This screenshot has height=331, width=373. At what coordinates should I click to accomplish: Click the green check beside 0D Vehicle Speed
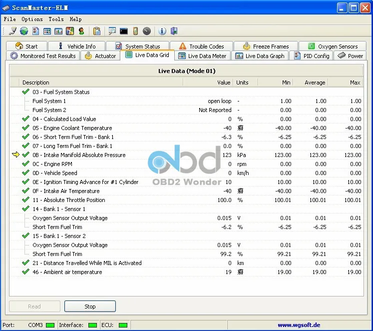pos(25,172)
